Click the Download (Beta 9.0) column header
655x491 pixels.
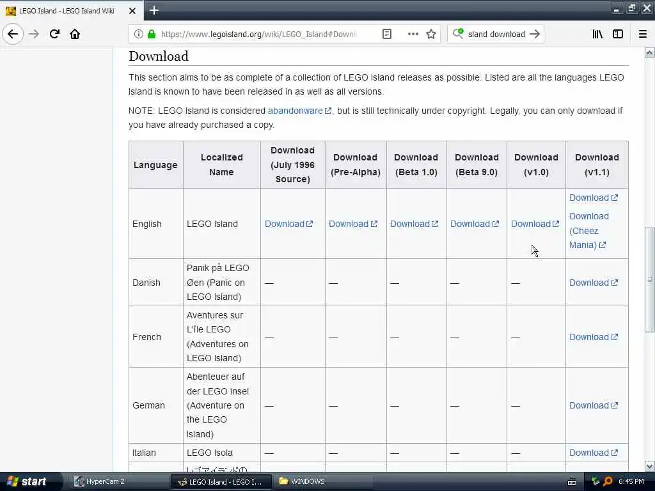(477, 165)
